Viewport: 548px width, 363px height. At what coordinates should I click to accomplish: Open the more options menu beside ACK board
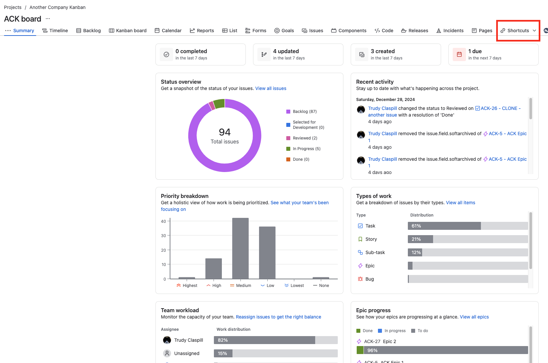pyautogui.click(x=47, y=19)
